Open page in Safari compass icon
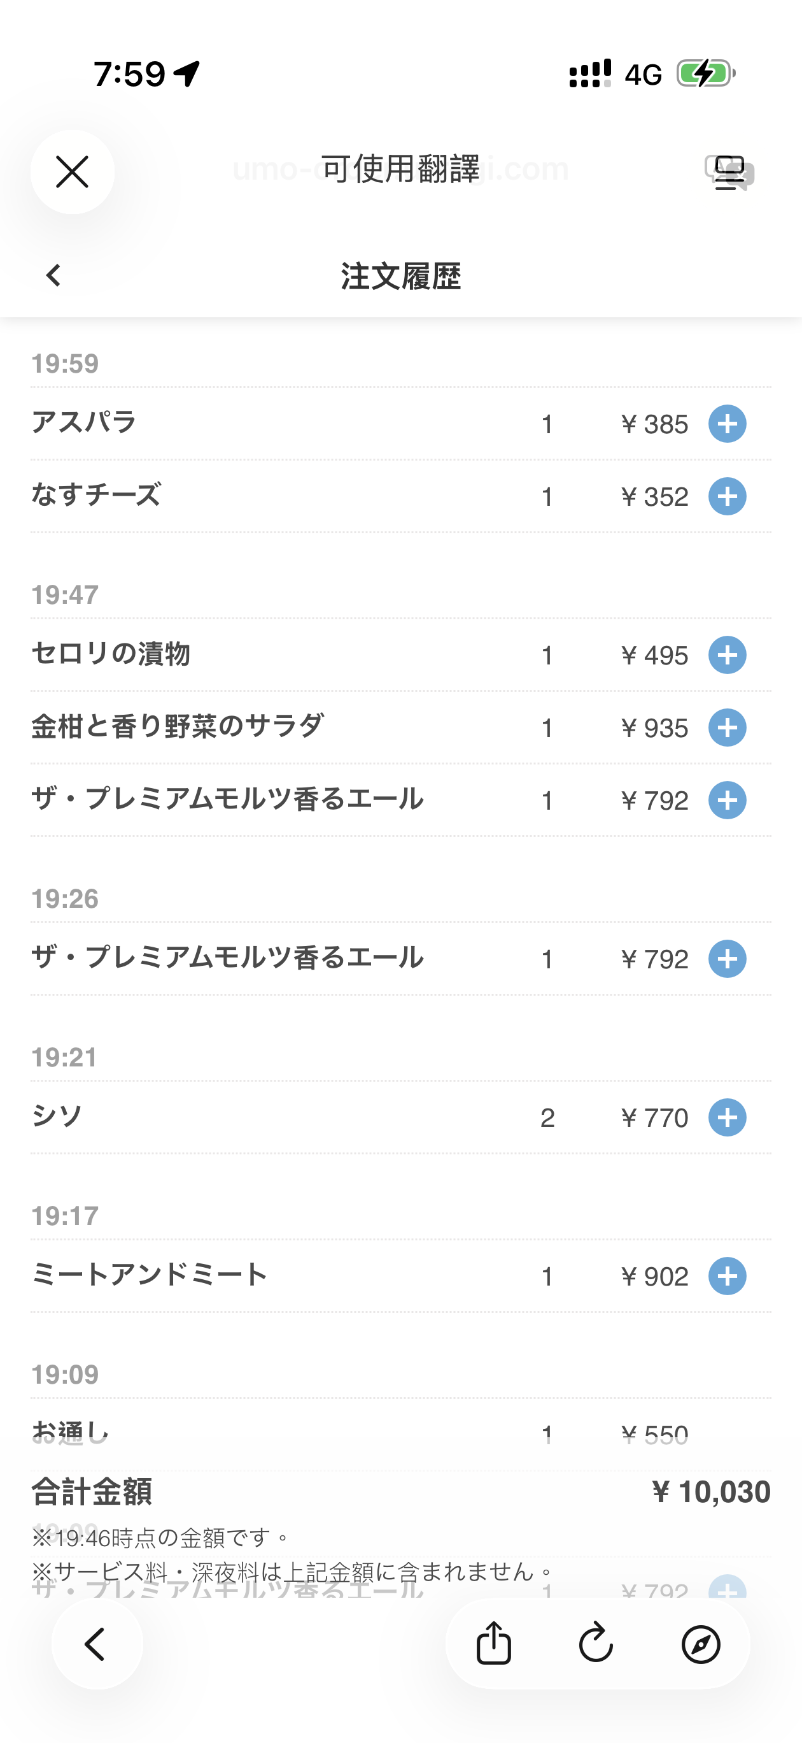Image resolution: width=802 pixels, height=1743 pixels. tap(701, 1644)
